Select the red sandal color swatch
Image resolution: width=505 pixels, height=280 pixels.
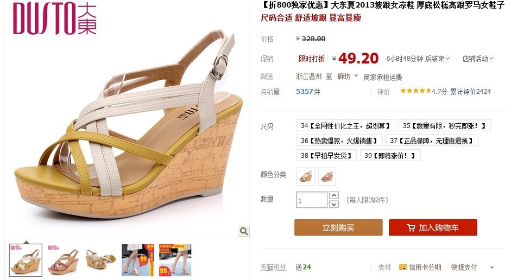[x=327, y=176]
